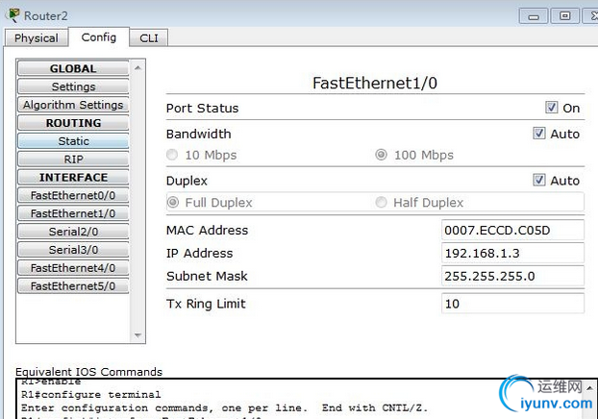Disable the Duplex Auto checkbox
Screen dimensions: 598x419
pyautogui.click(x=539, y=180)
